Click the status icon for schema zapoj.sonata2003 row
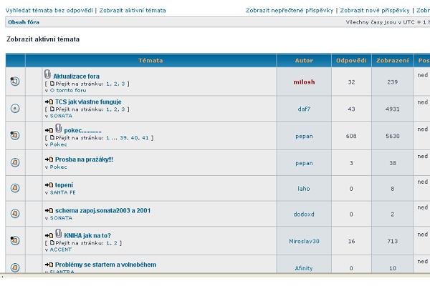This screenshot has width=430, height=286. (15, 214)
